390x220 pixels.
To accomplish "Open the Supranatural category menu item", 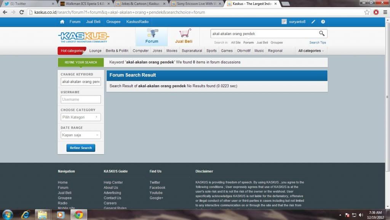I will click(192, 51).
